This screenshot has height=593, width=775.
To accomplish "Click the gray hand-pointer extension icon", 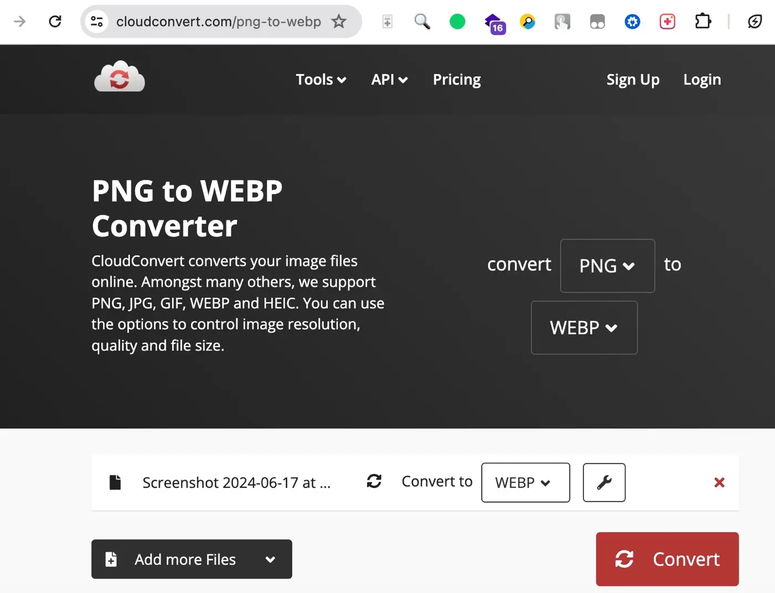I will pos(562,22).
